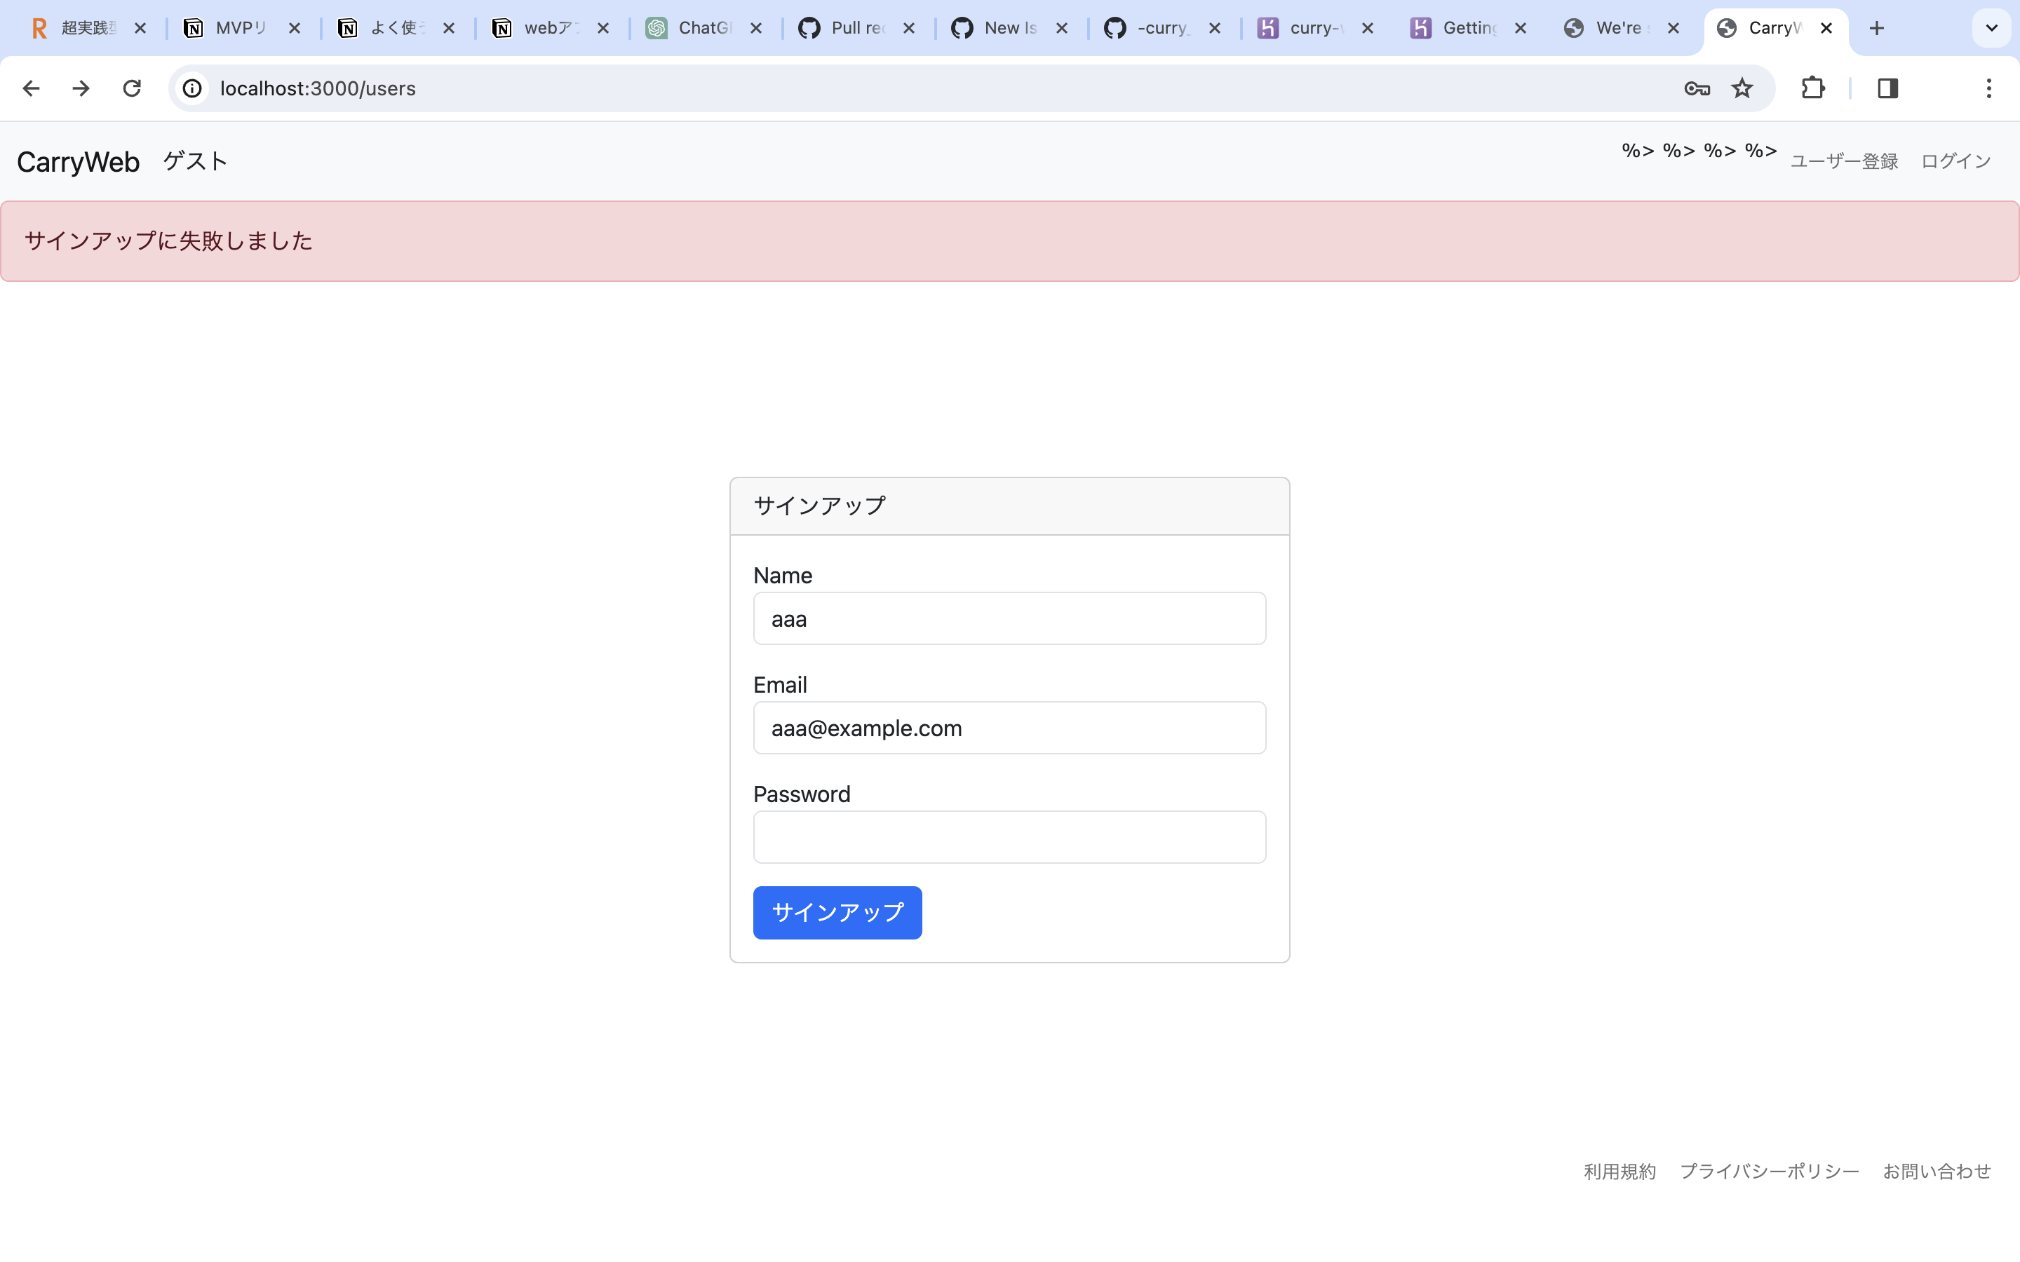Click the CarryWeb logo icon
Viewport: 2020px width, 1262px height.
point(79,161)
